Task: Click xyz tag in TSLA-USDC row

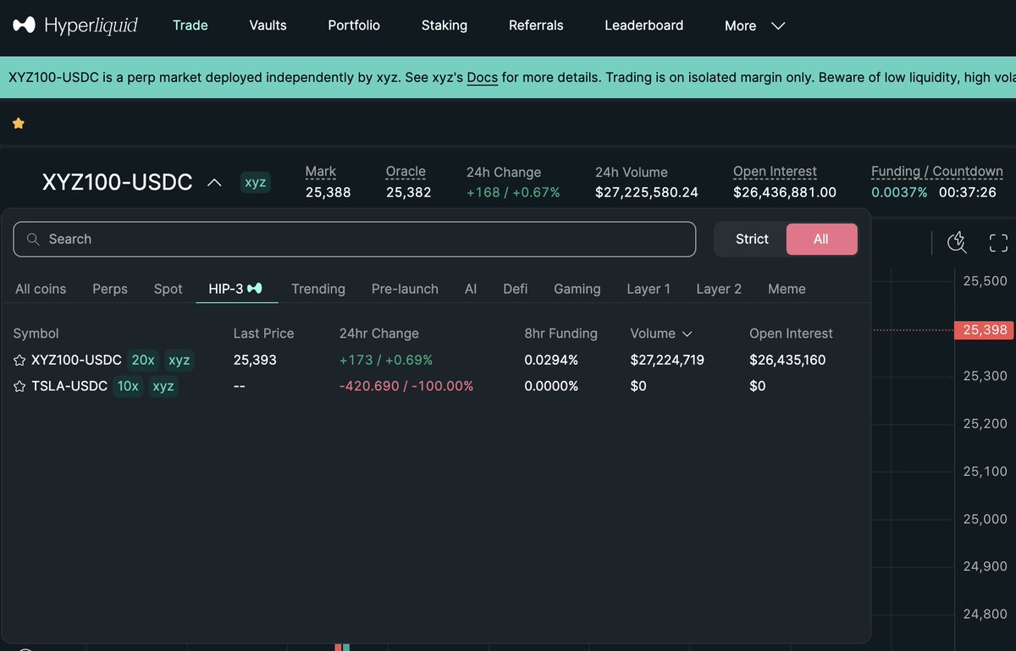Action: point(163,386)
